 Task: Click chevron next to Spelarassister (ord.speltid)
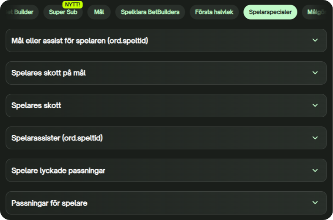315,138
